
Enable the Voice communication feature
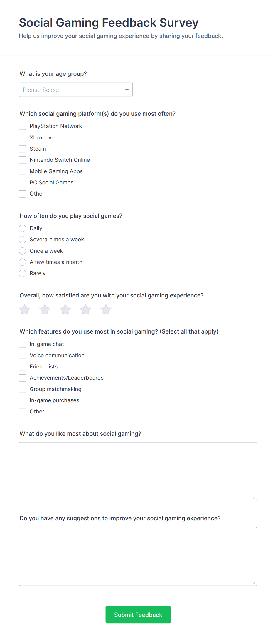coord(22,355)
